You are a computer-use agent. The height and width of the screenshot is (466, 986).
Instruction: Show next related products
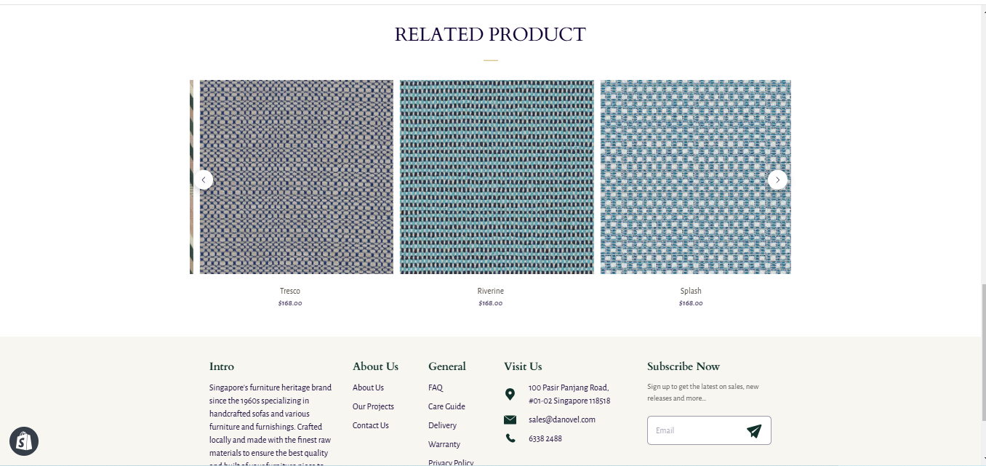click(x=777, y=180)
